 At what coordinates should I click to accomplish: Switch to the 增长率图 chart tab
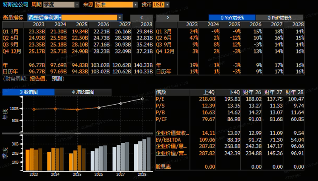click(83, 92)
